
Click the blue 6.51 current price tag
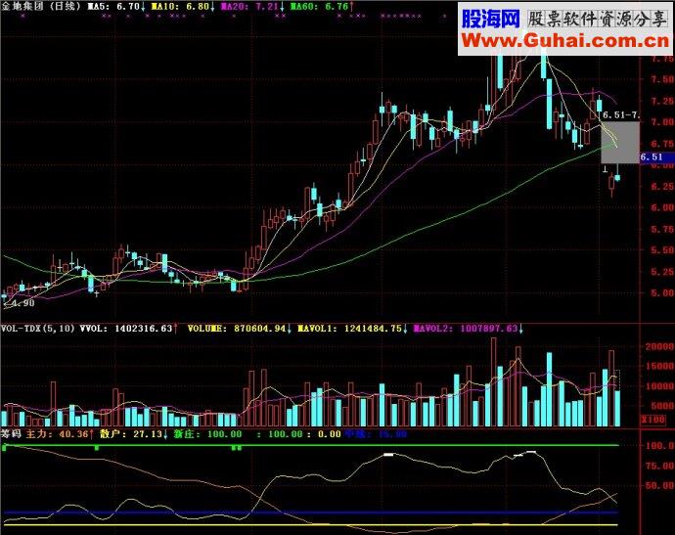[x=657, y=157]
